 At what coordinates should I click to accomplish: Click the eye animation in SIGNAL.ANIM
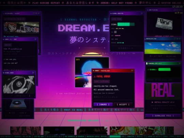(19, 85)
